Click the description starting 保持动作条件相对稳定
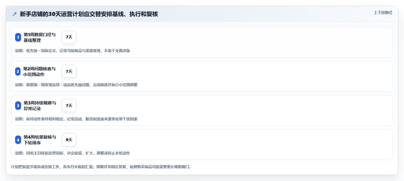 pos(76,119)
